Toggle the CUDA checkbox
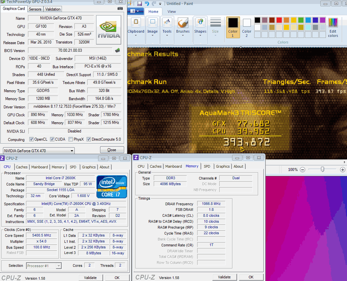347x281 pixels. (x=52, y=139)
